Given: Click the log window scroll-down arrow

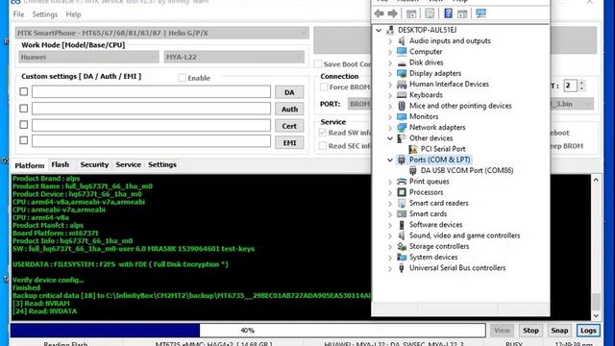Looking at the screenshot, I should (596, 315).
